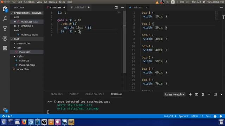The height and width of the screenshot is (126, 225).
Task: Add a new terminal with plus icon
Action: (x=190, y=94)
